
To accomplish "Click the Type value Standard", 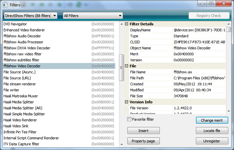I will (x=199, y=36).
